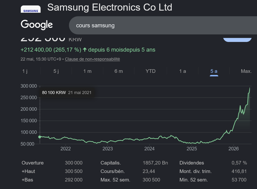Switch chart to 6 m range
Screen dimensions: 257x189
pos(118,71)
